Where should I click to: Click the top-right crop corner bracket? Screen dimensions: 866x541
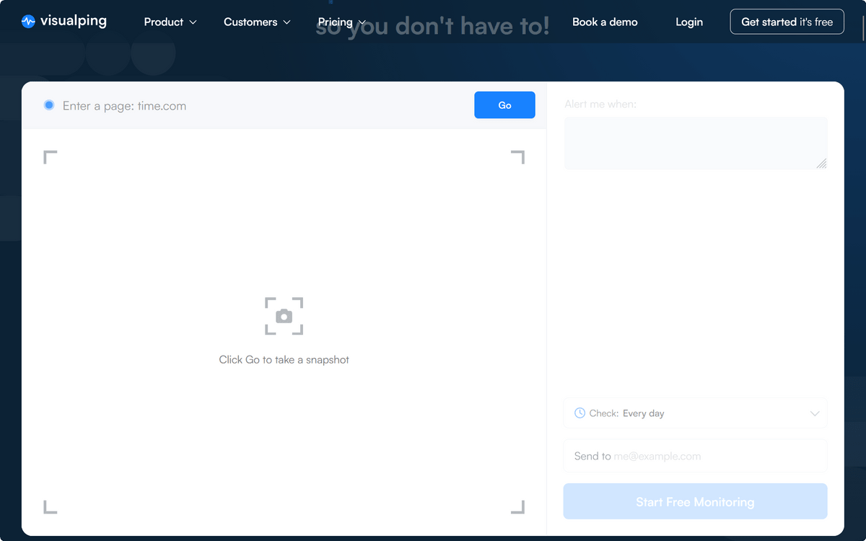pyautogui.click(x=518, y=157)
